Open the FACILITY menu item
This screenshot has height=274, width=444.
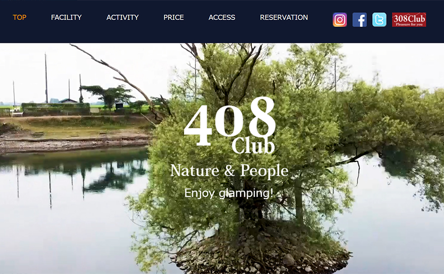[x=66, y=17]
